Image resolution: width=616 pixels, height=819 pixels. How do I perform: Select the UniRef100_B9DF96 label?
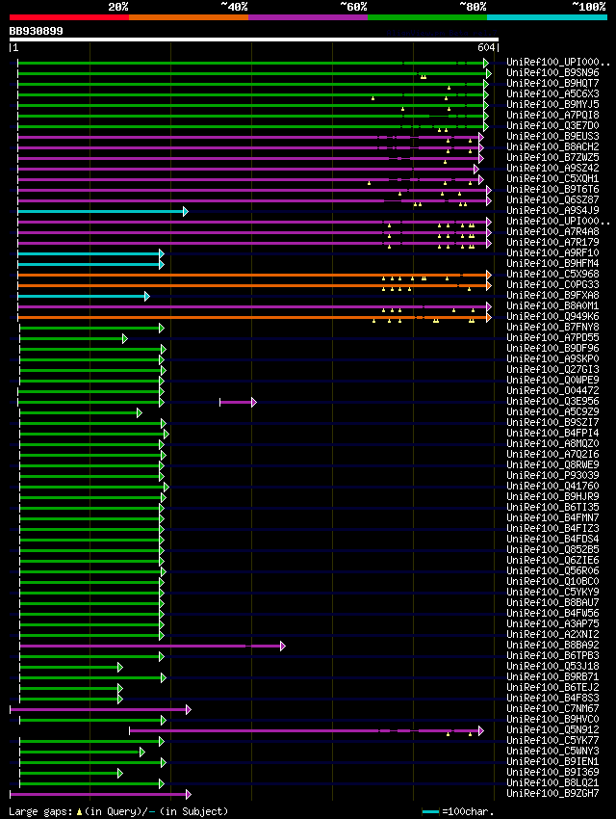tap(552, 348)
